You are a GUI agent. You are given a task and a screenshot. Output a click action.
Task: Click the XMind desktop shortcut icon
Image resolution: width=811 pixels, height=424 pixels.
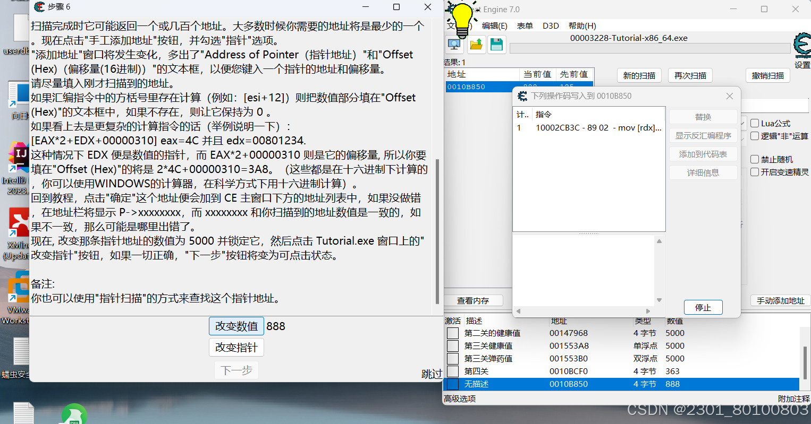coord(19,222)
